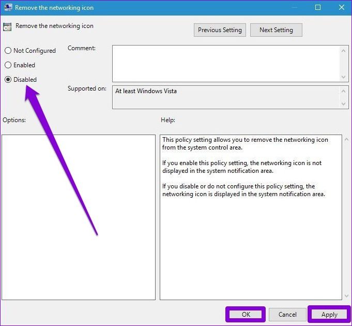
Task: Select the Disabled radio button
Action: pyautogui.click(x=21, y=79)
